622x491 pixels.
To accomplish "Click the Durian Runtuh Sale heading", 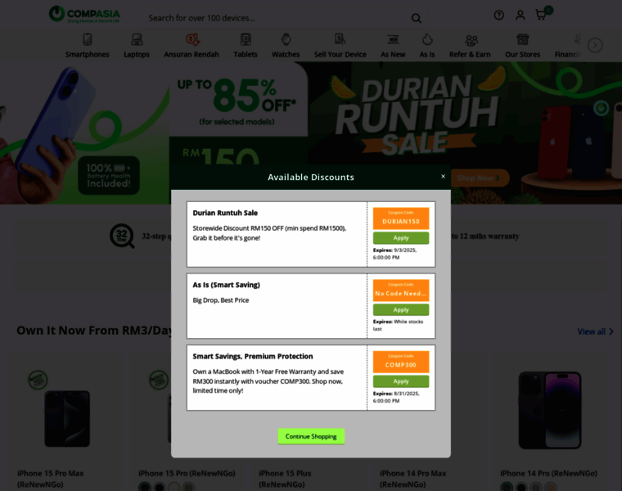I will click(x=225, y=213).
